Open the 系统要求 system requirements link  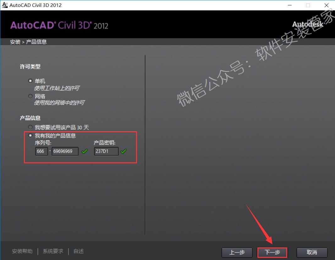coord(53,251)
